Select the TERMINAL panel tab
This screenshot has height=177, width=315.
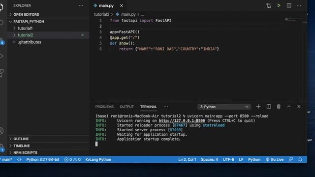coord(149,107)
